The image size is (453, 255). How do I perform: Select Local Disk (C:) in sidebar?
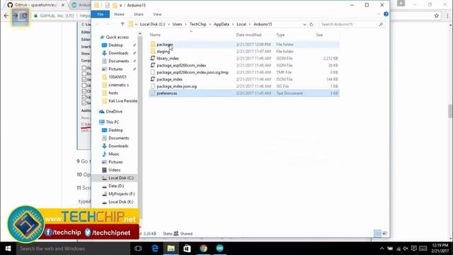(121, 178)
